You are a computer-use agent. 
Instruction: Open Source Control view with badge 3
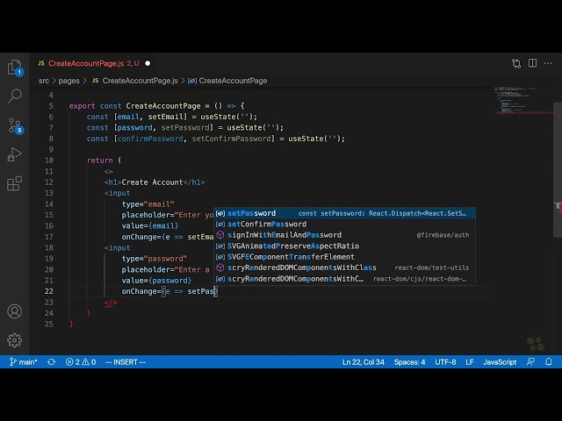15,125
